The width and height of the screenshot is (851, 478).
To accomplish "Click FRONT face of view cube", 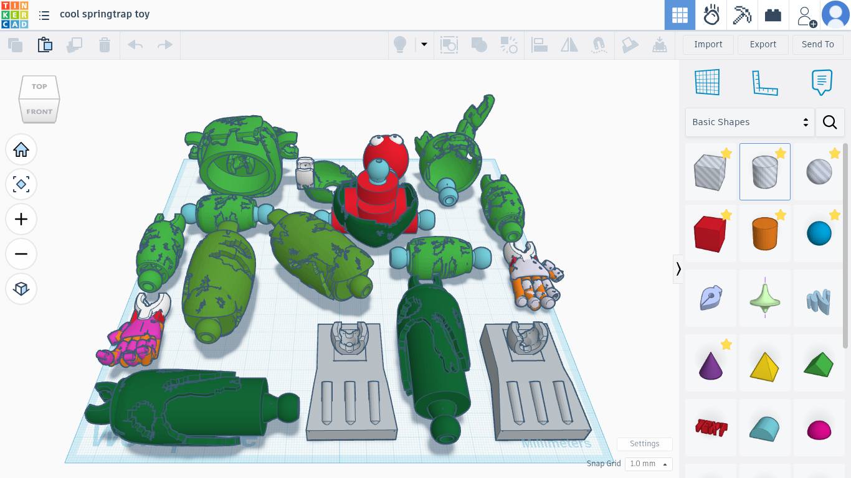I will 39,111.
